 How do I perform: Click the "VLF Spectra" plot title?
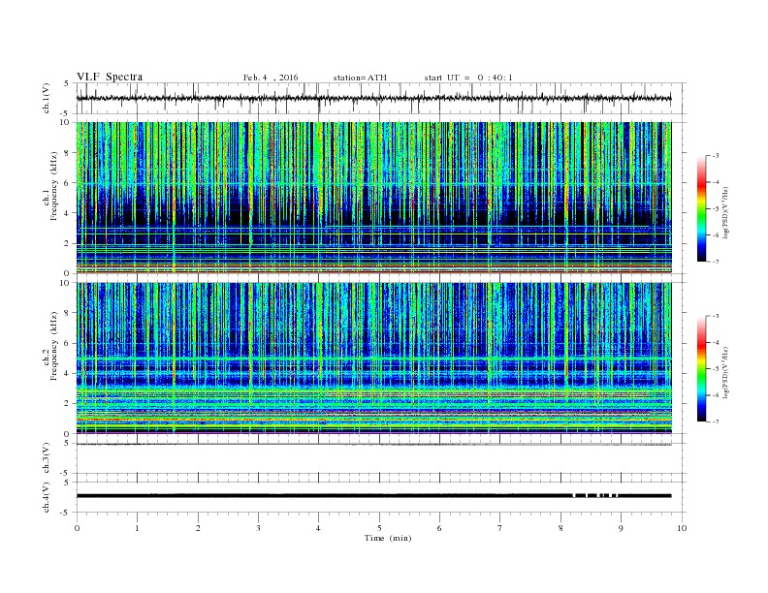point(110,77)
